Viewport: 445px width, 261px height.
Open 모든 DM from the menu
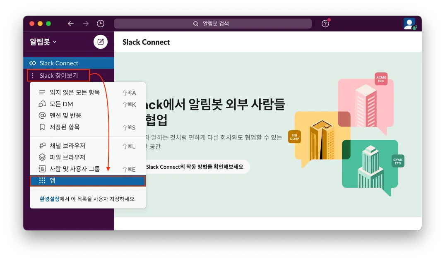tap(88, 104)
